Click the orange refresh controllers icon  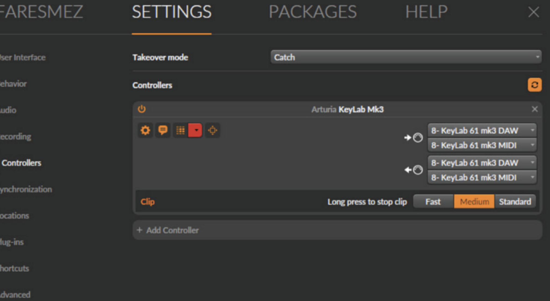534,85
